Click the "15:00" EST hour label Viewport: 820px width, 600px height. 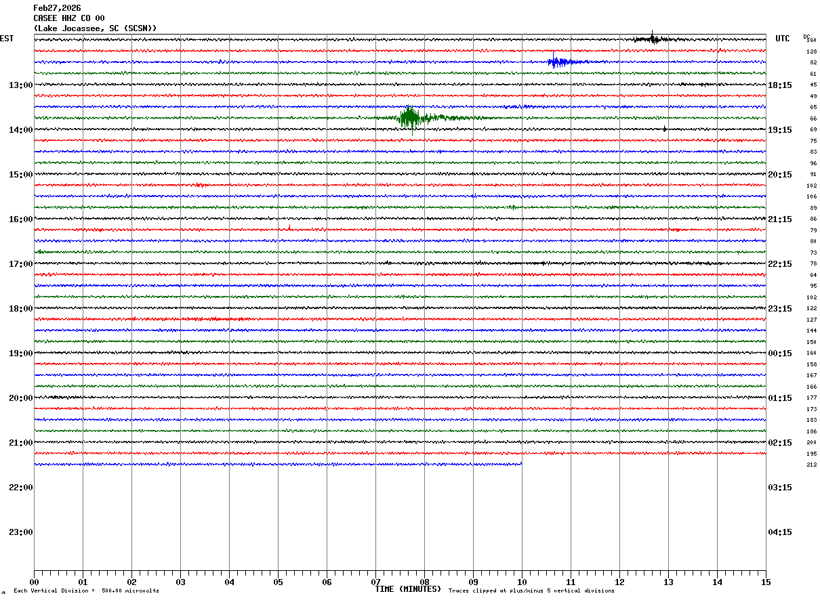pos(21,174)
